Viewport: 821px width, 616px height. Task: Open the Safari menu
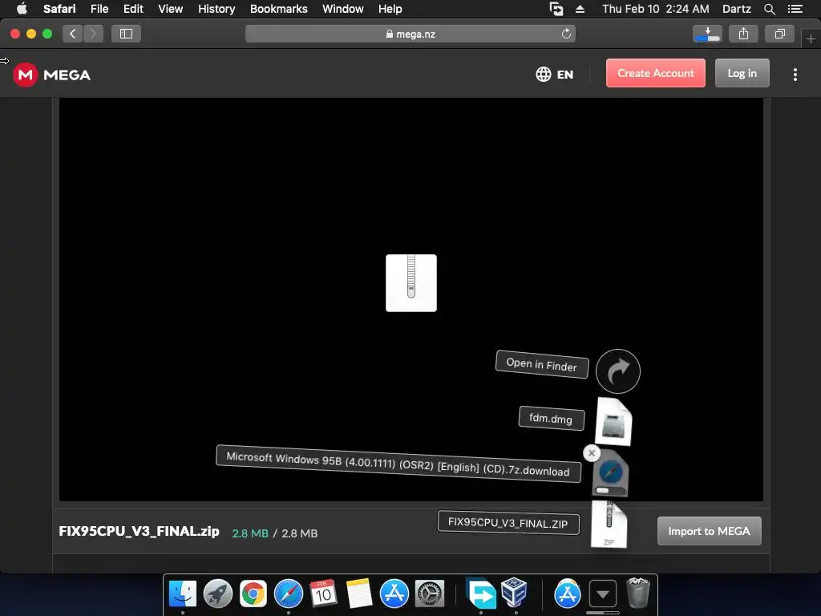click(x=59, y=9)
